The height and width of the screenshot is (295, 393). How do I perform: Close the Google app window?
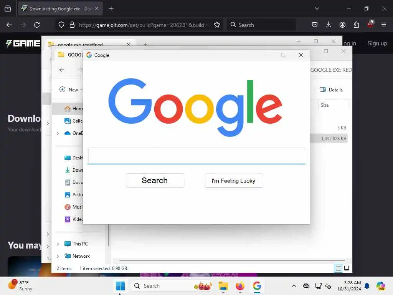point(301,55)
